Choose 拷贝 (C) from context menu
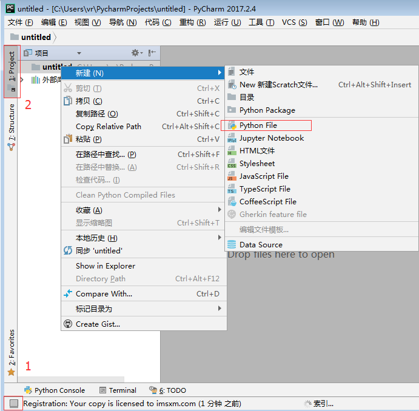 click(x=143, y=101)
